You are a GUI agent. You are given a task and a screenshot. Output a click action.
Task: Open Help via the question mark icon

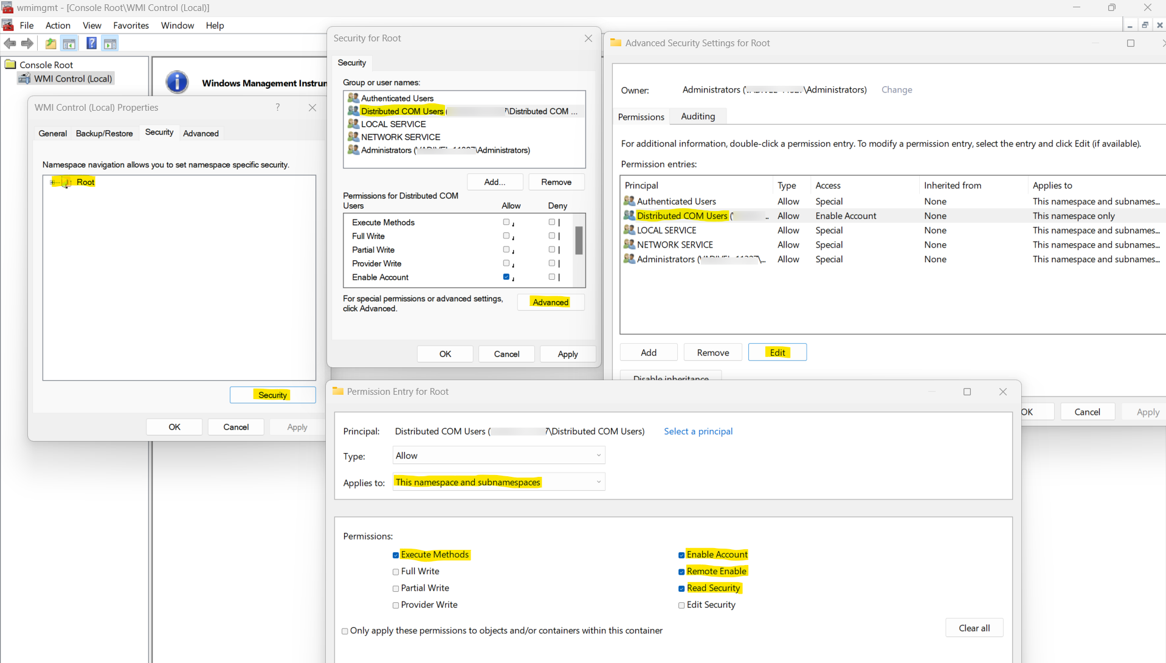tap(91, 43)
